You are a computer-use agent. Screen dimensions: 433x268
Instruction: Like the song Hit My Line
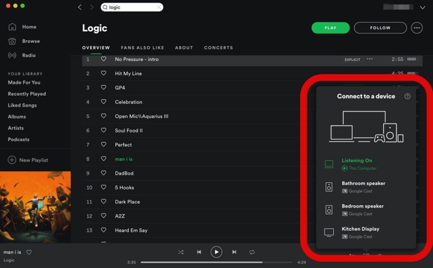[104, 73]
